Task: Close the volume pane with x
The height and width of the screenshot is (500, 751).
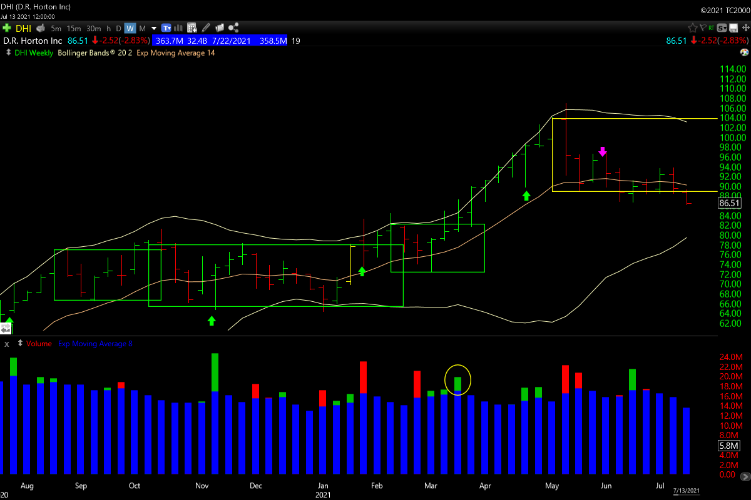Action: (7, 344)
